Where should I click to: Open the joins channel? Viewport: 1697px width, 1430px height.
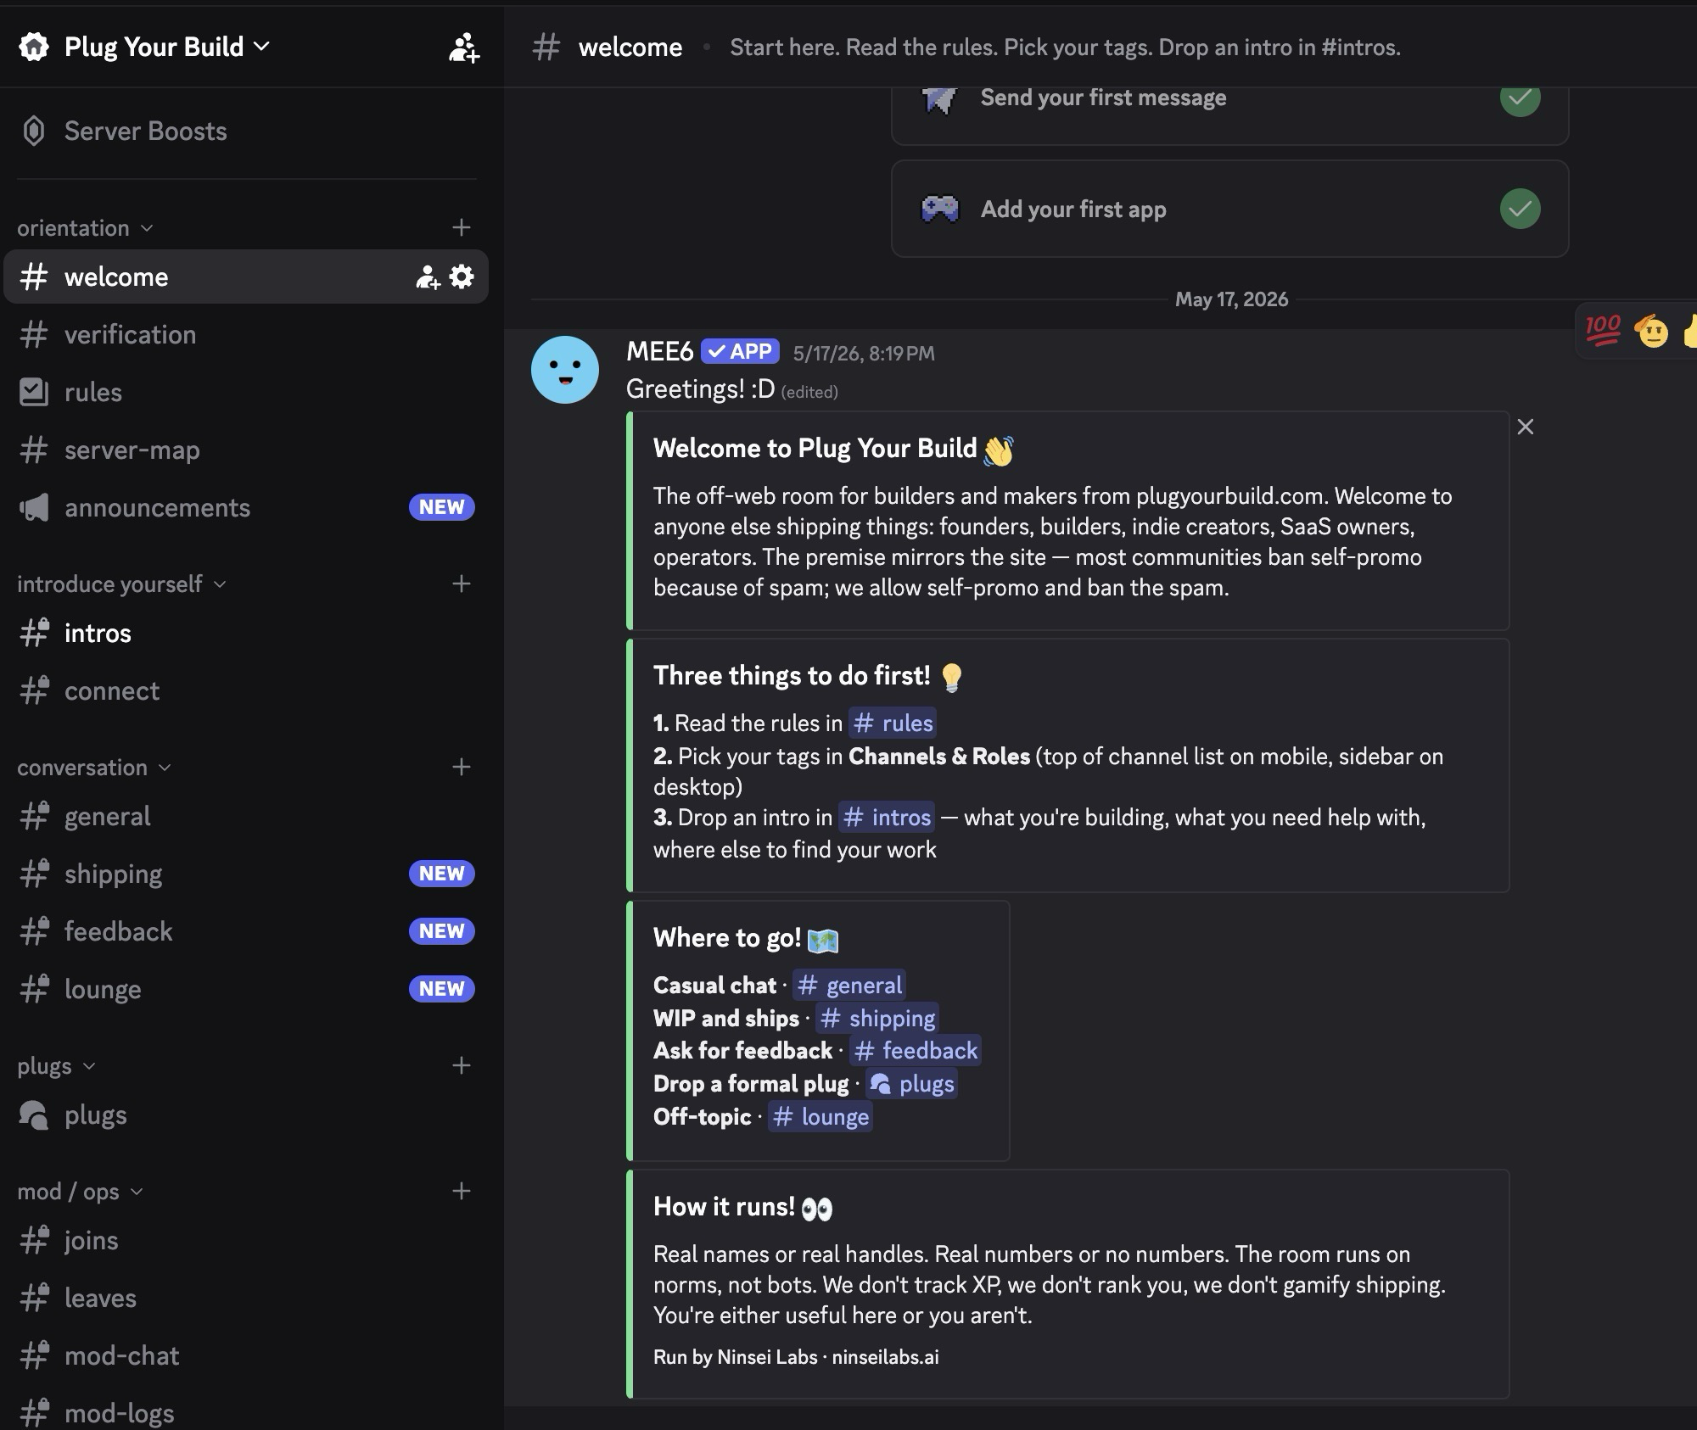[x=245, y=1241]
